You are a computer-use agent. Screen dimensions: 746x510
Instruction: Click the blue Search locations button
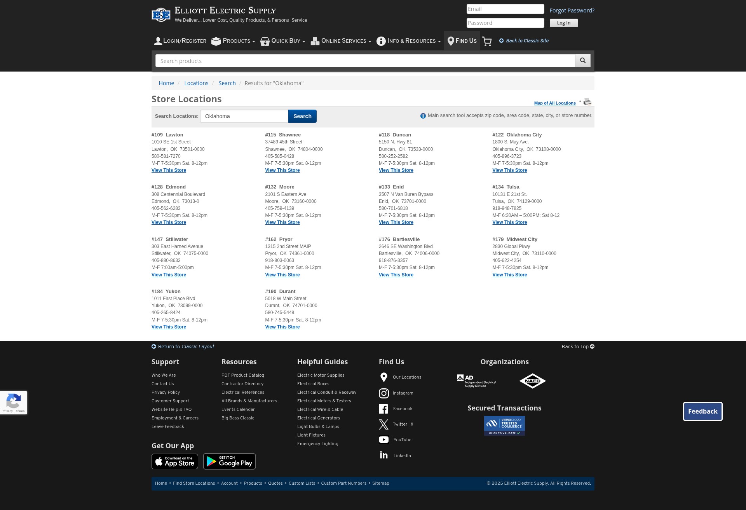tap(302, 116)
